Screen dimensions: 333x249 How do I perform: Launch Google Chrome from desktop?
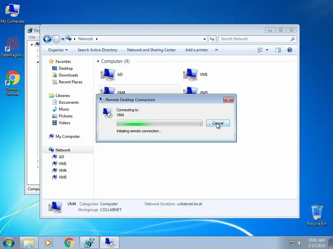[x=13, y=83]
